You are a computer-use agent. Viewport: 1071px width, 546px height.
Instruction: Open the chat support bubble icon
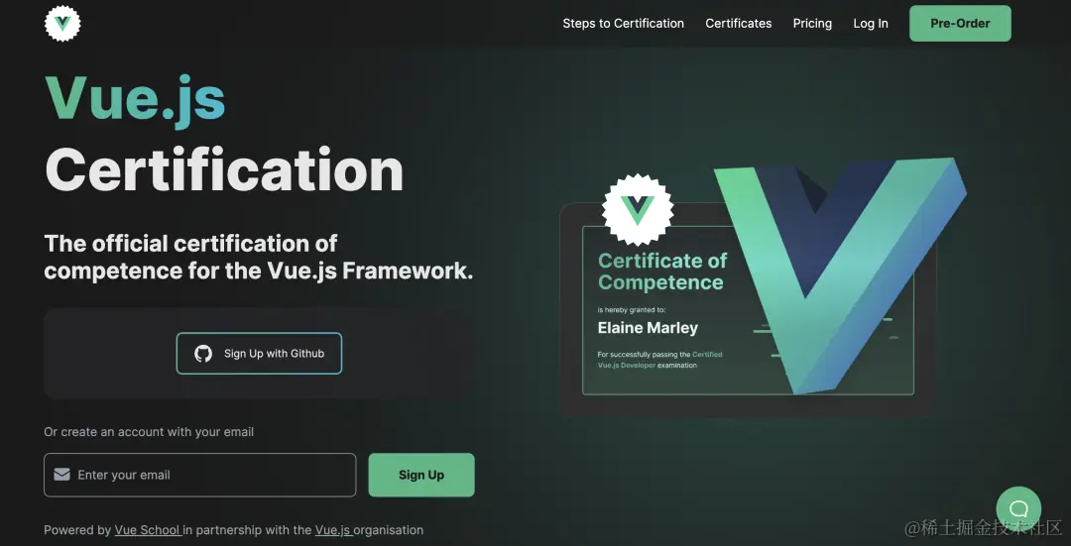pyautogui.click(x=1018, y=508)
